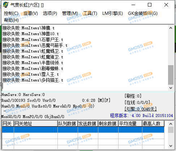Click the app icon in title bar
The height and width of the screenshot is (151, 176).
click(x=6, y=5)
